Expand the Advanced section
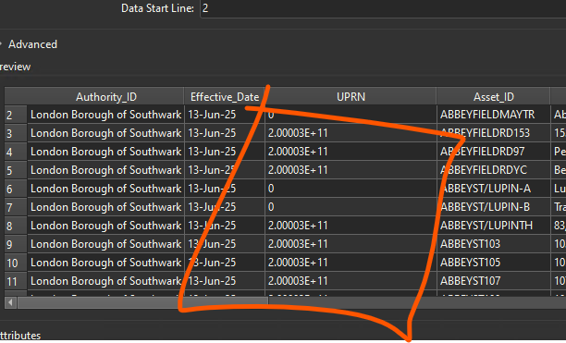 (29, 44)
